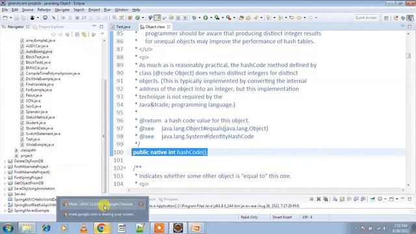The height and width of the screenshot is (234, 416).
Task: Open Chrome on the Windows taskbar
Action: (101, 228)
